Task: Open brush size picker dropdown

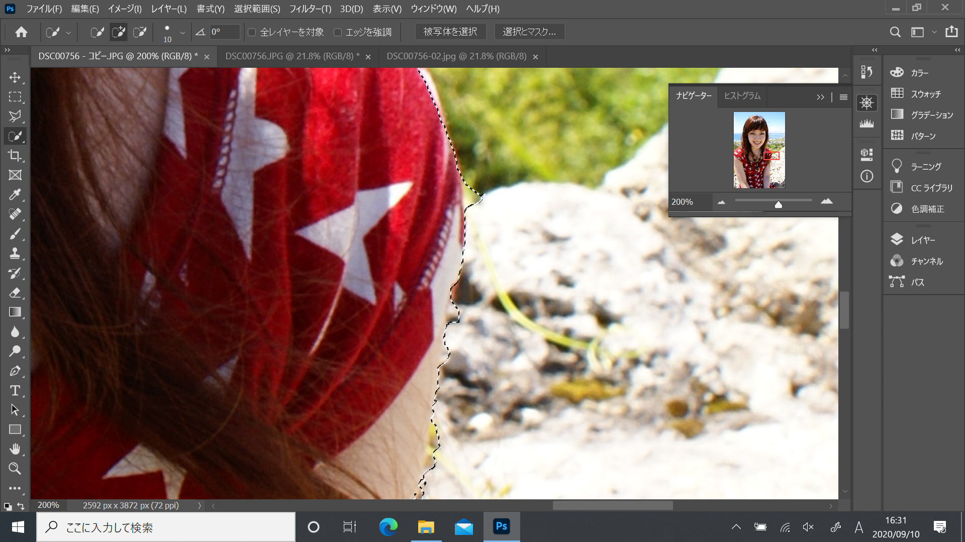Action: click(x=182, y=32)
